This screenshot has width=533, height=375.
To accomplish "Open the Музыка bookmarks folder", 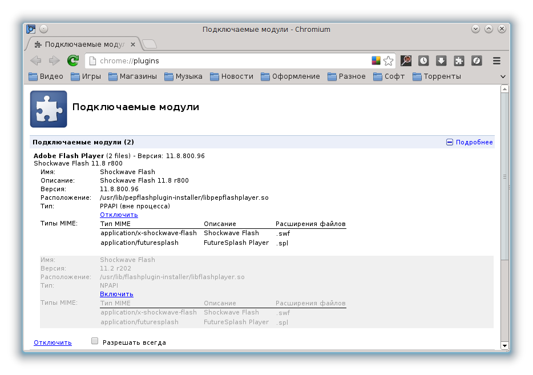I will [183, 76].
